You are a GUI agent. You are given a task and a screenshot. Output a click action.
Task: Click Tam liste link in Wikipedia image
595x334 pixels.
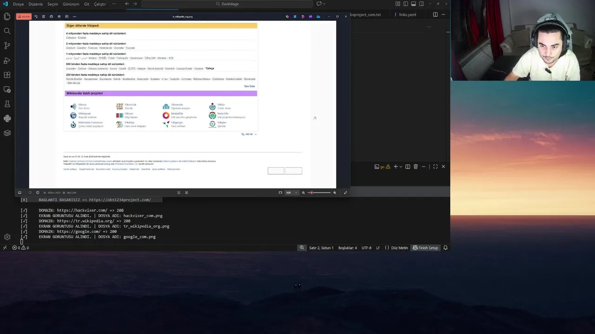tap(249, 86)
